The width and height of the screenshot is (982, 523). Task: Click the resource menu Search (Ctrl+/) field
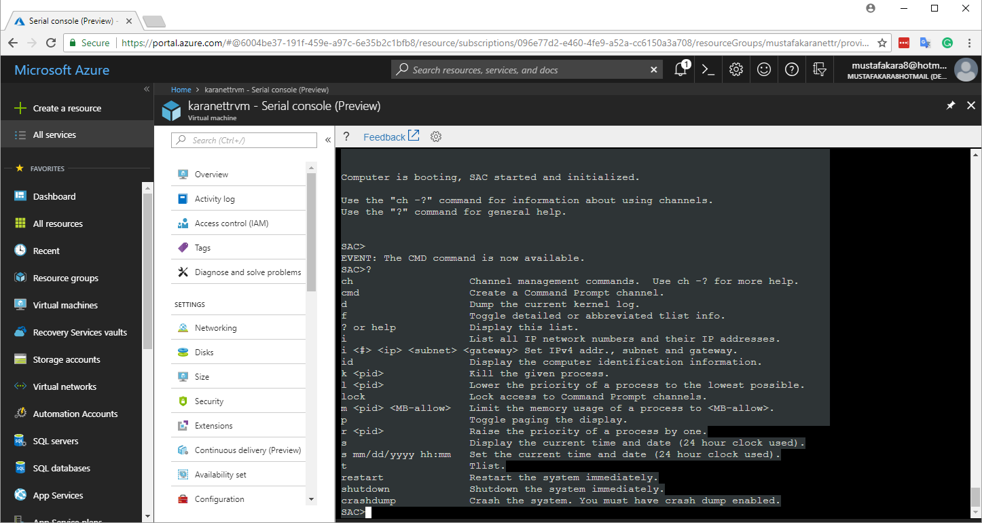(x=244, y=140)
